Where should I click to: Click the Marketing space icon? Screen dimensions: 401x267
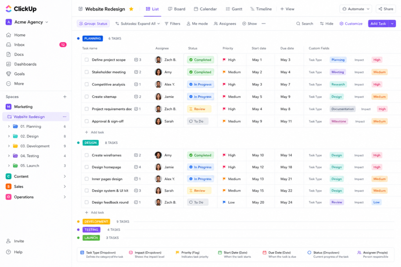pyautogui.click(x=9, y=107)
